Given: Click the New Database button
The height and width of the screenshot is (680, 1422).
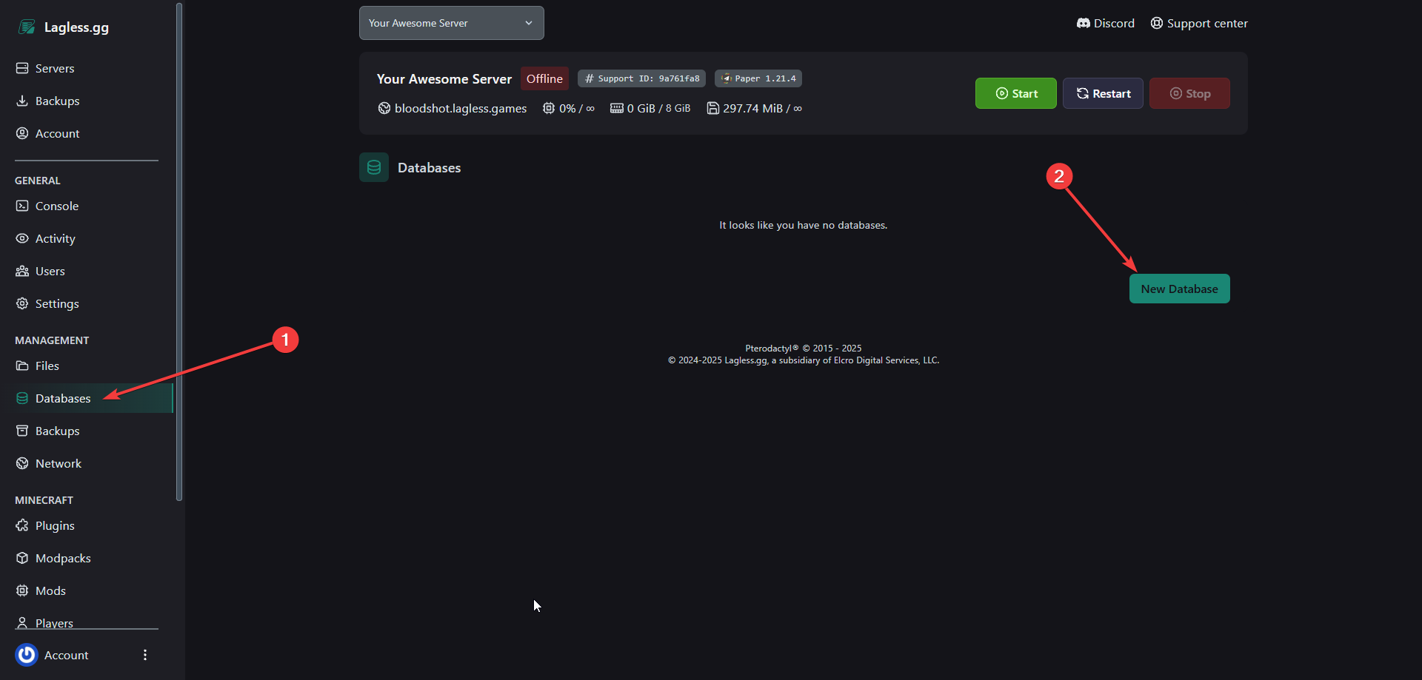Looking at the screenshot, I should [x=1179, y=289].
